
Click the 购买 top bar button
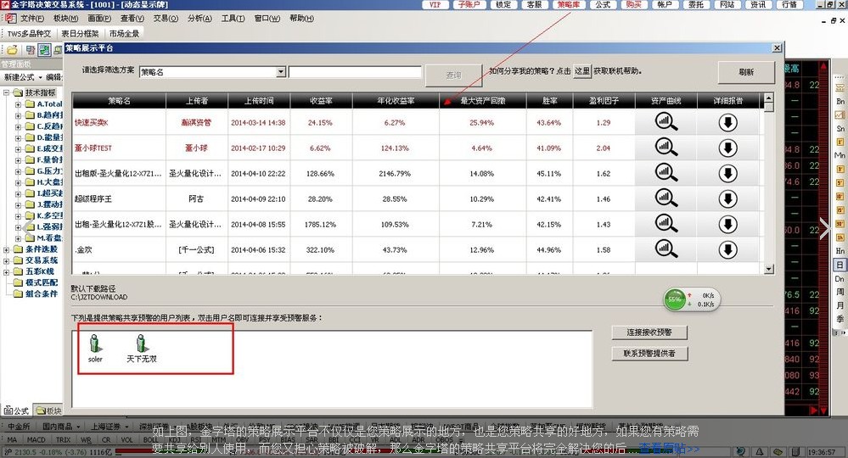634,4
